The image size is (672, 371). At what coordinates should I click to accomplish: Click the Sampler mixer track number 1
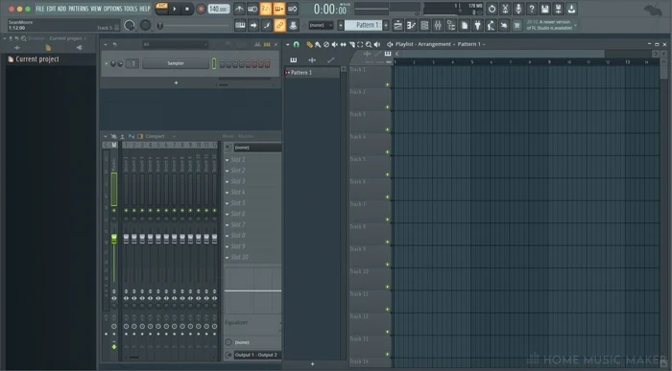tap(132, 63)
